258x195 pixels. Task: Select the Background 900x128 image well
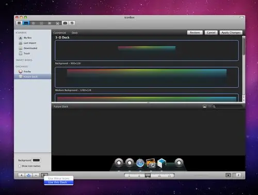pos(147,77)
